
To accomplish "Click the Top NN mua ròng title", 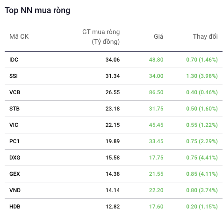I will pyautogui.click(x=37, y=11).
